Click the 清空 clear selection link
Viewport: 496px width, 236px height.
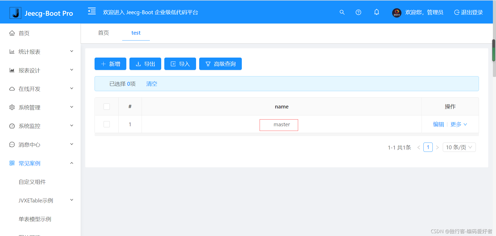(x=152, y=84)
